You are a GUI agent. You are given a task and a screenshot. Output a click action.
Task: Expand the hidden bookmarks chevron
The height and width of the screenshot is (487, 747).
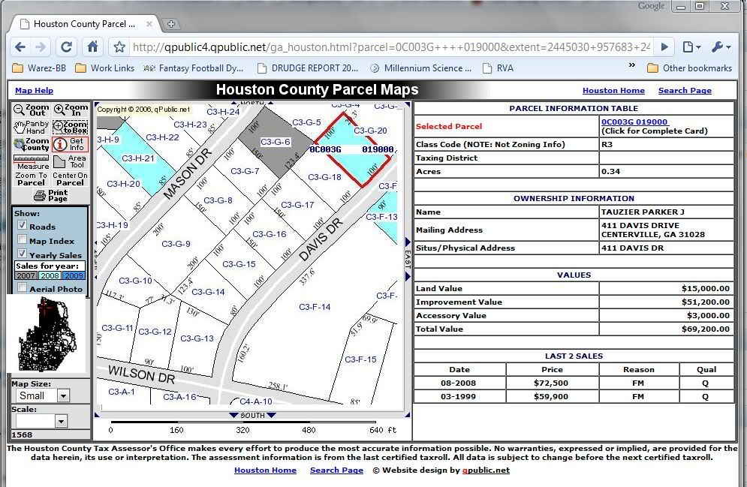click(x=632, y=66)
